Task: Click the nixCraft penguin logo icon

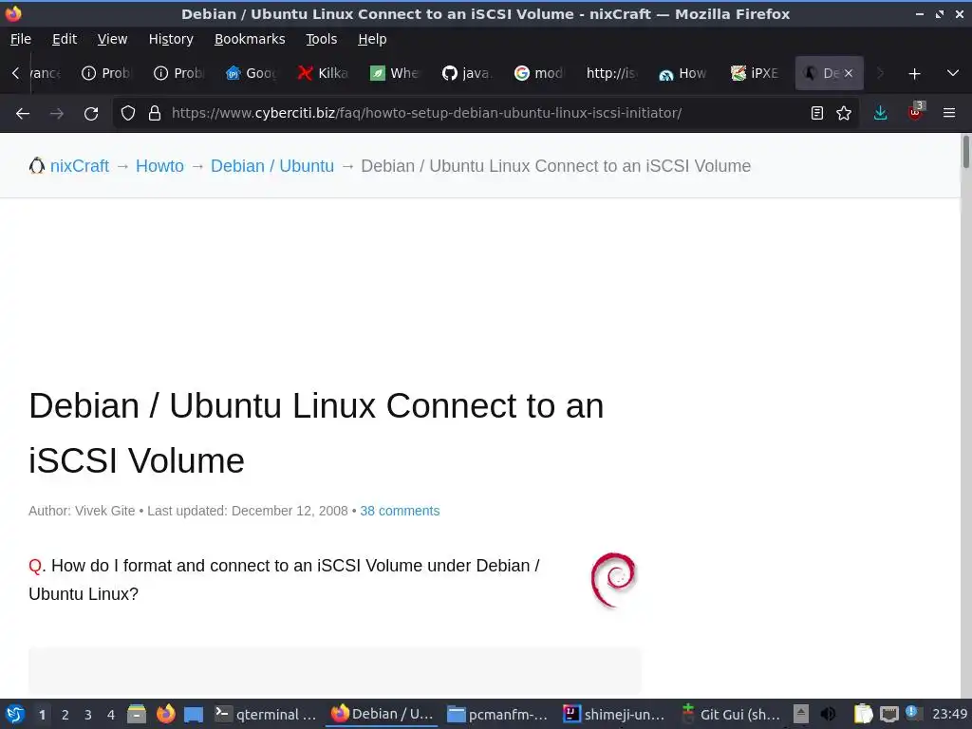Action: pos(37,165)
